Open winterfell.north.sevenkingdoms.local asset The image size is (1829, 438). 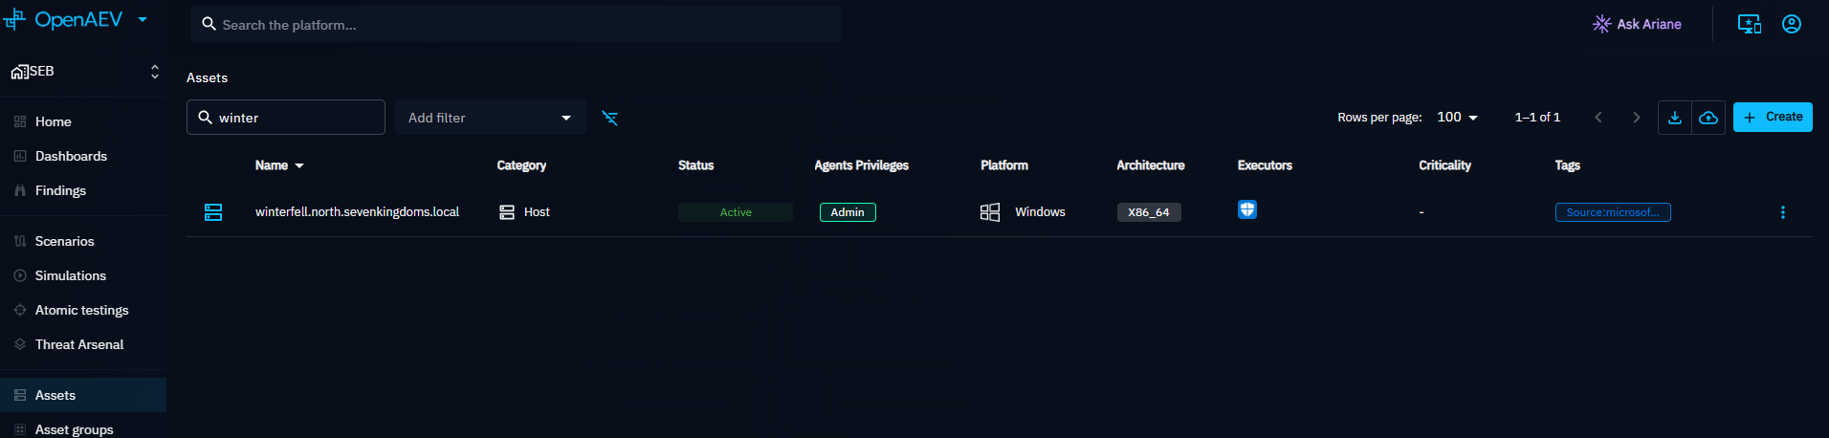pos(357,212)
